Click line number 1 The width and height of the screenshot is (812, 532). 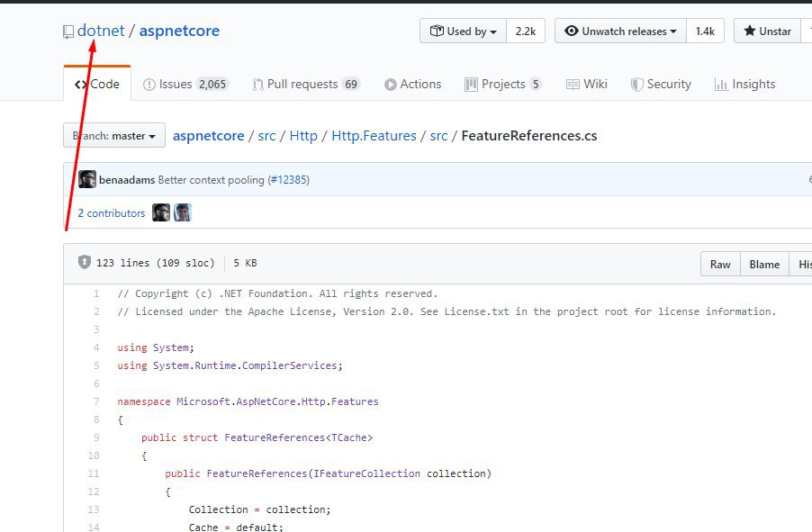(96, 293)
